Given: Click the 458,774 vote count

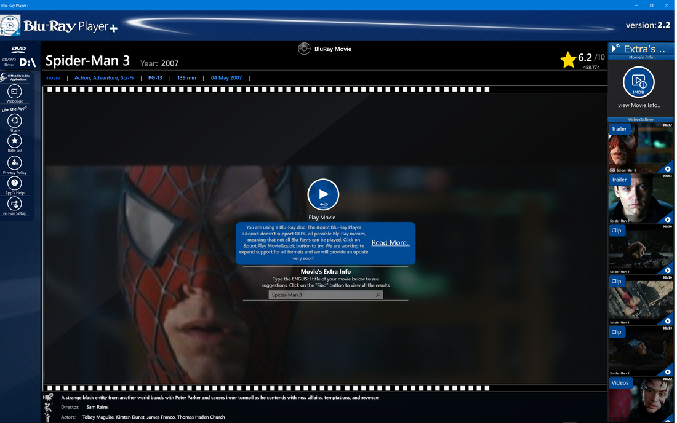Looking at the screenshot, I should pyautogui.click(x=591, y=67).
